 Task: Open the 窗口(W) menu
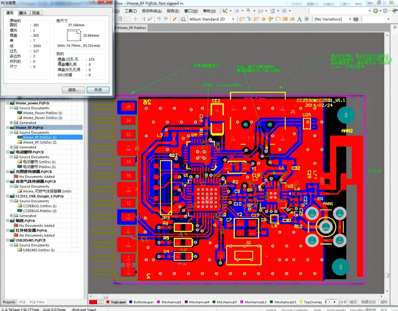(191, 11)
